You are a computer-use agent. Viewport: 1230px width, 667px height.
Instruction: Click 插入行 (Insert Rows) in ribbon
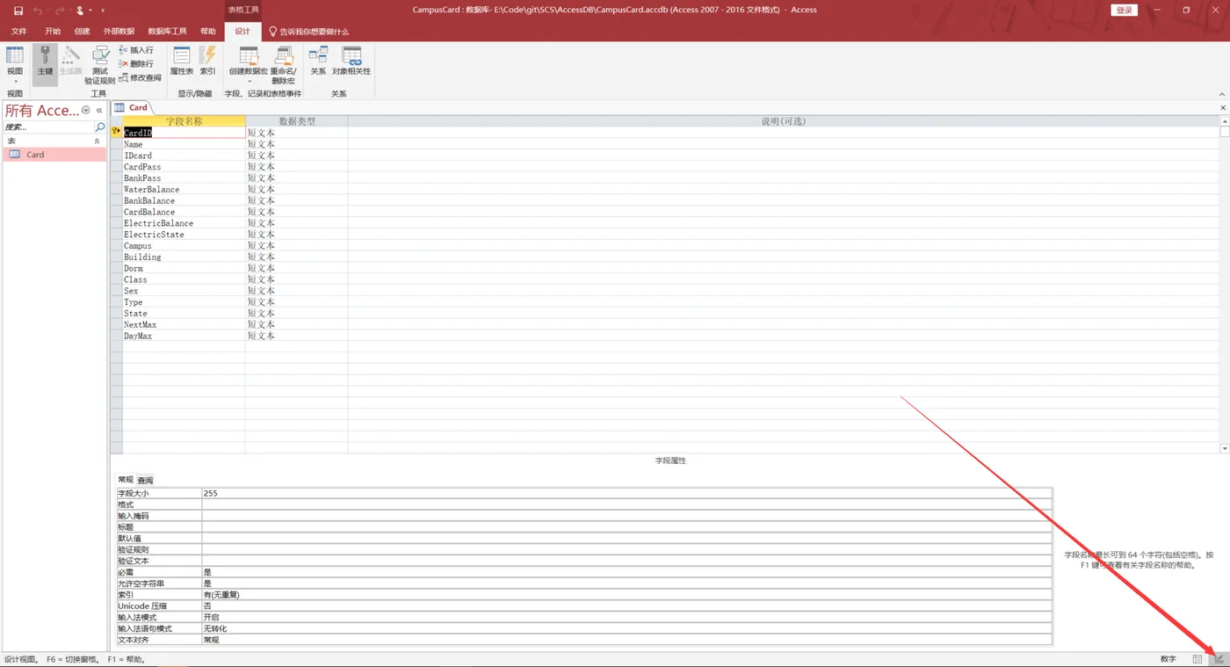click(x=136, y=50)
